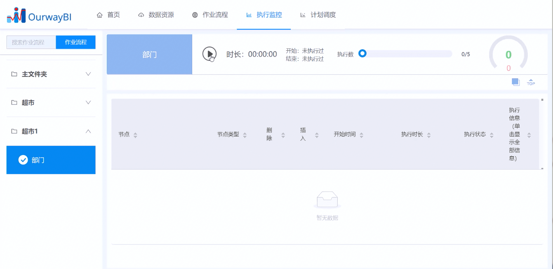Click the 部门 header panel
Screen dimensions: 553x269
pos(150,54)
